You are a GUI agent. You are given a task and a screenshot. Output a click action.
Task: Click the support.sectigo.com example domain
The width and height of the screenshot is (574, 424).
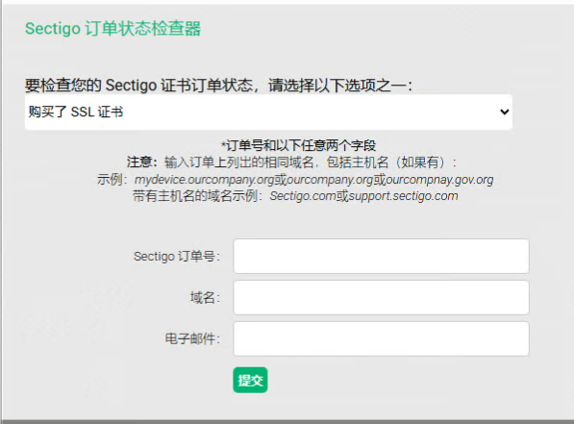coord(404,196)
